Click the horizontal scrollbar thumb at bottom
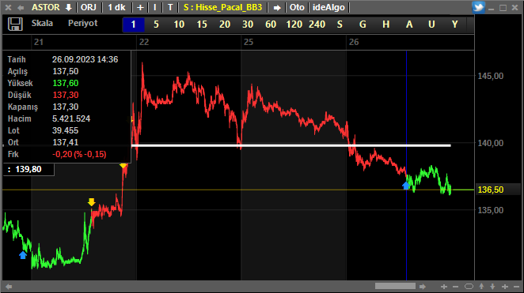This screenshot has width=524, height=293. point(395,286)
